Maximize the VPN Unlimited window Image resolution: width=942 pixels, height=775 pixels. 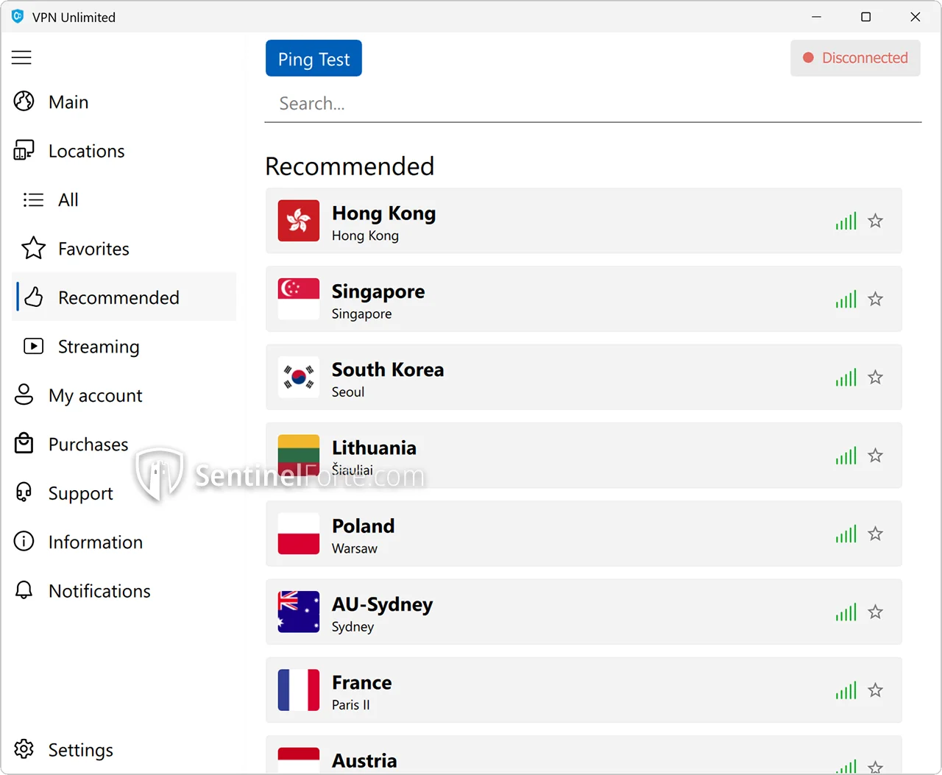(x=865, y=16)
